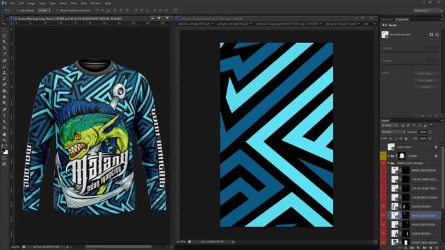The height and width of the screenshot is (250, 445).
Task: Select the highlighted SHOULDER DESIGN layer
Action: (x=414, y=215)
